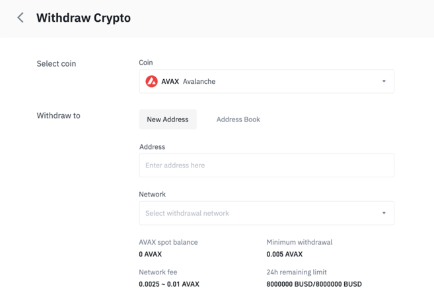This screenshot has width=434, height=306.
Task: Open the Select withdrawal network dropdown
Action: tap(266, 214)
